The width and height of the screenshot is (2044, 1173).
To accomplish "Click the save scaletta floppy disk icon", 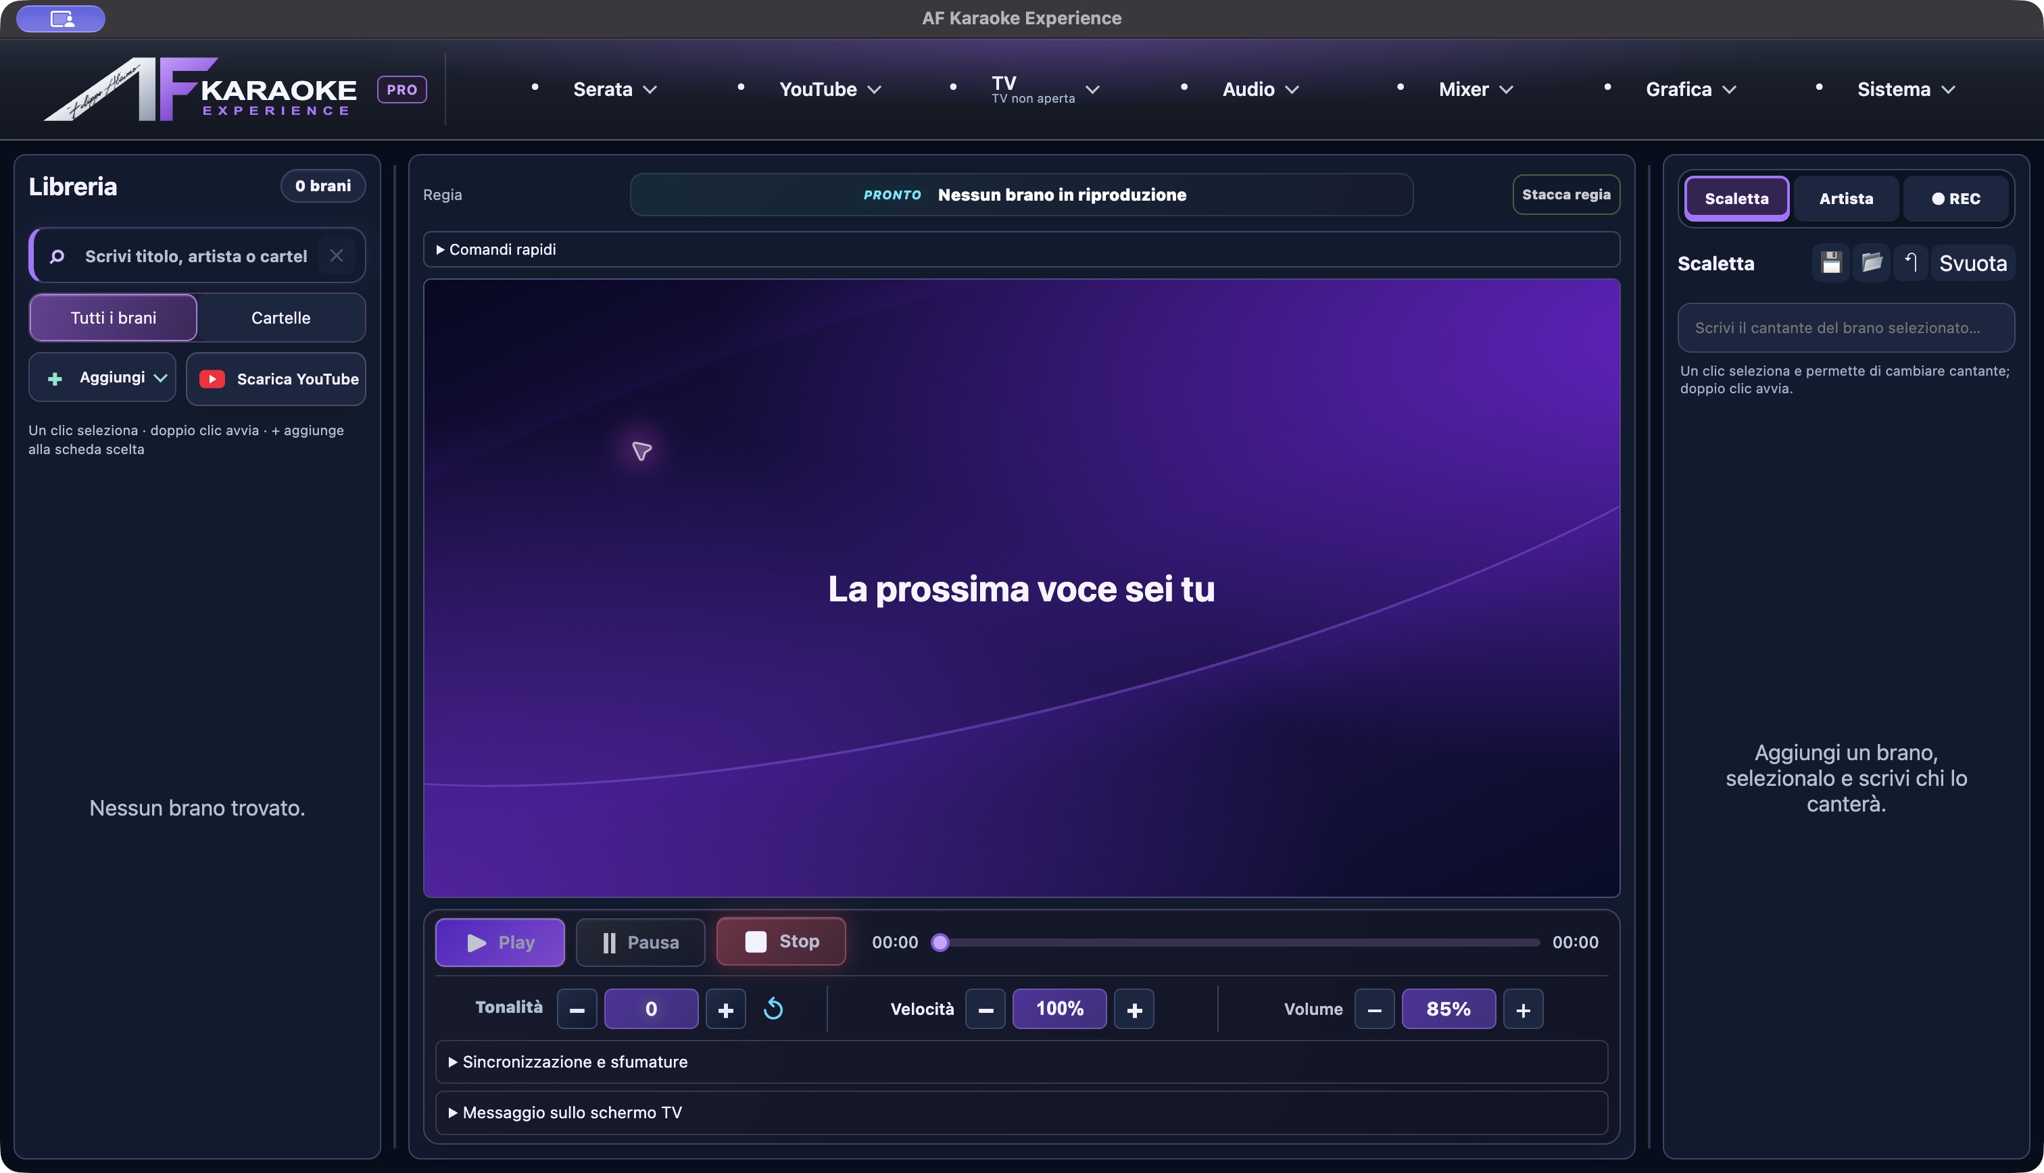I will tap(1830, 264).
